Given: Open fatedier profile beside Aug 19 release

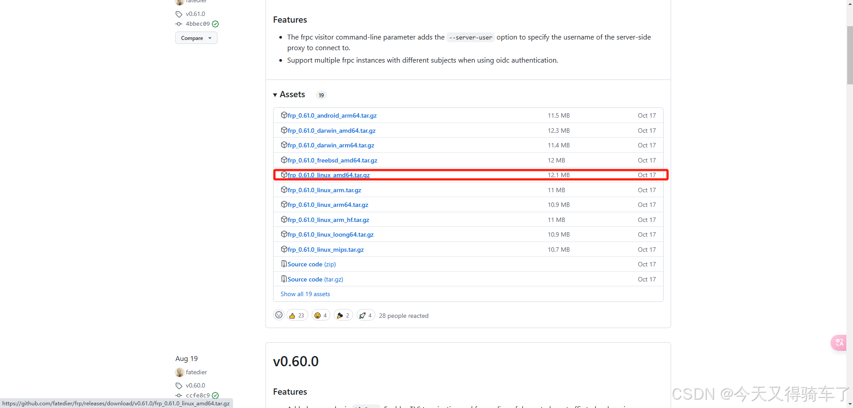Looking at the screenshot, I should [x=196, y=372].
